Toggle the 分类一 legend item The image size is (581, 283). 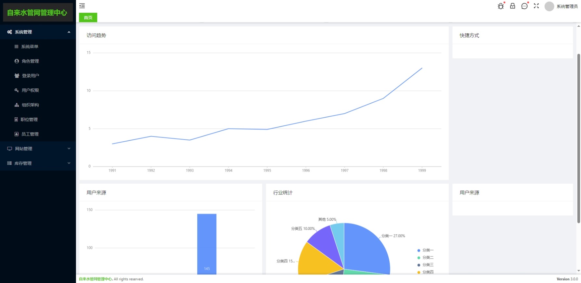(x=425, y=250)
